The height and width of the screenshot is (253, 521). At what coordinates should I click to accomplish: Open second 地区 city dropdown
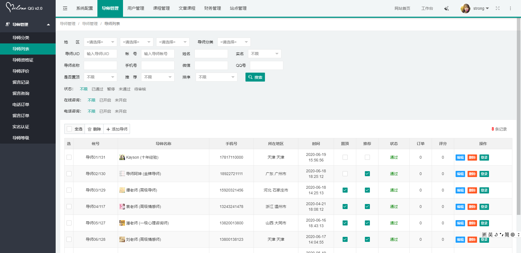click(137, 42)
